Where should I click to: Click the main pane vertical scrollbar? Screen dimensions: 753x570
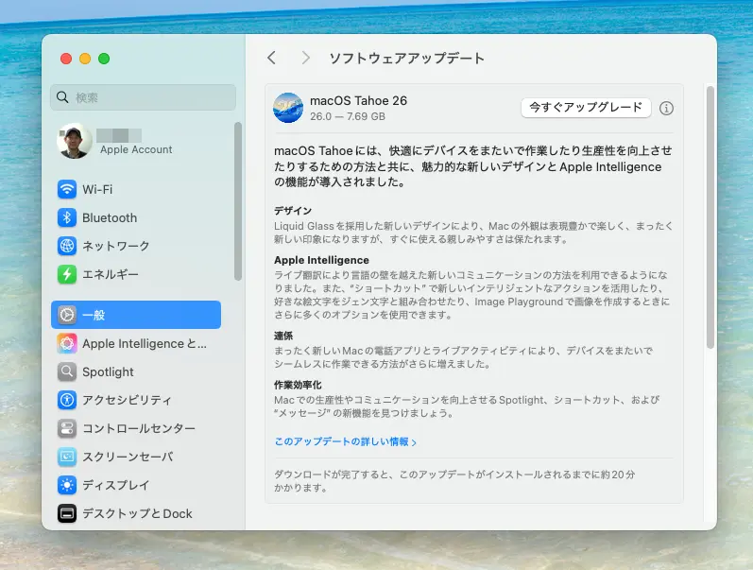click(x=710, y=217)
